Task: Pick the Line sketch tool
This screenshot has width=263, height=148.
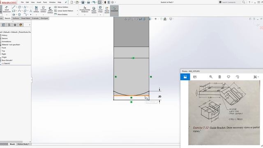Action: pyautogui.click(x=14, y=7)
